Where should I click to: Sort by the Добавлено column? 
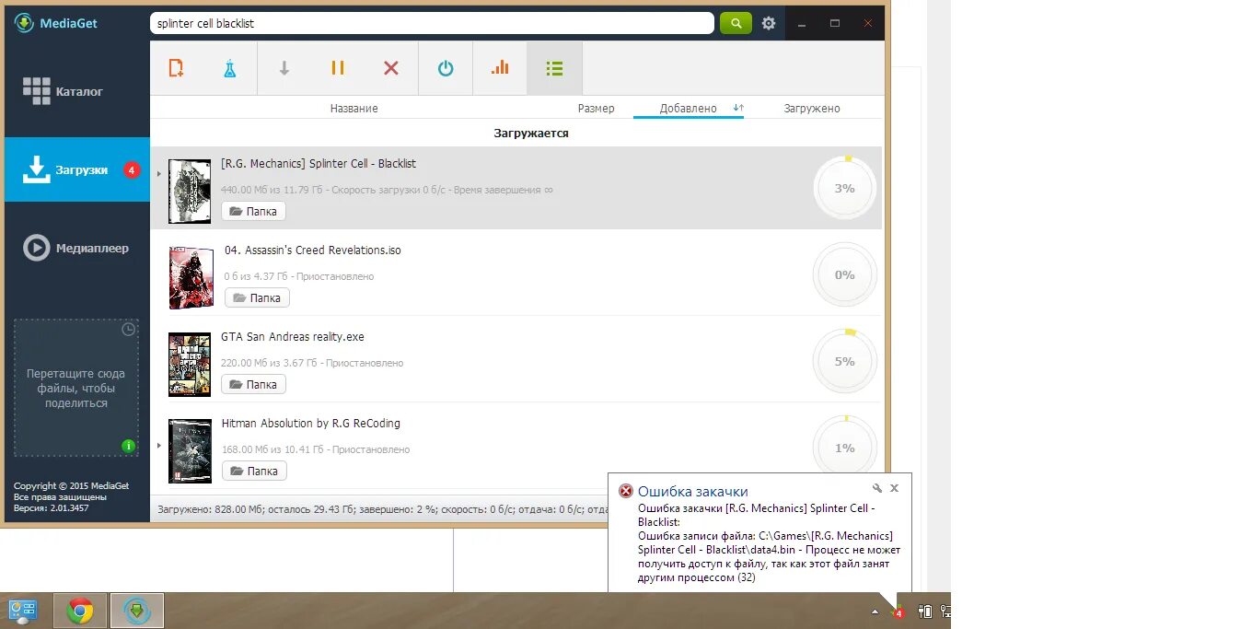coord(688,109)
